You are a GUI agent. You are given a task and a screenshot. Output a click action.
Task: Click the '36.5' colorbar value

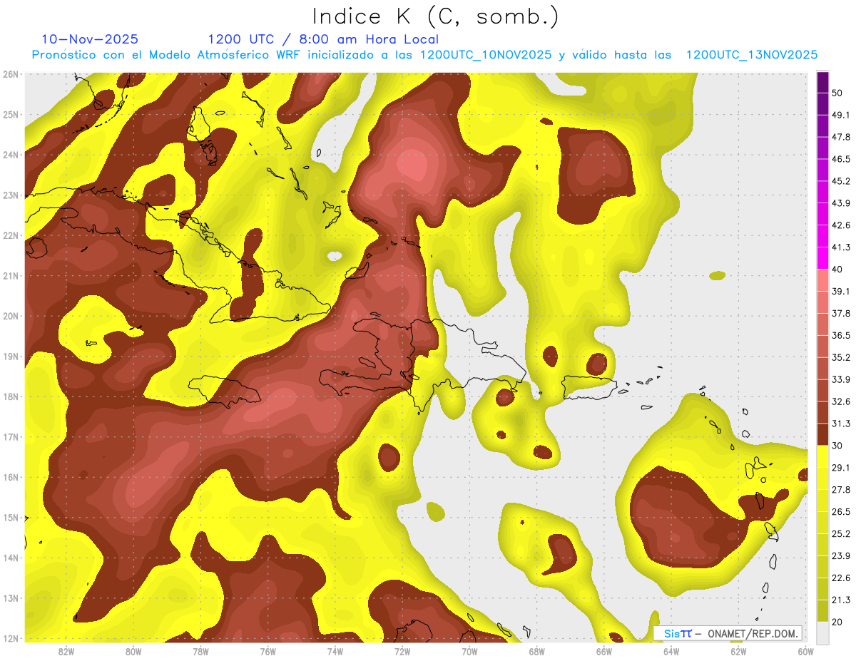tap(841, 335)
